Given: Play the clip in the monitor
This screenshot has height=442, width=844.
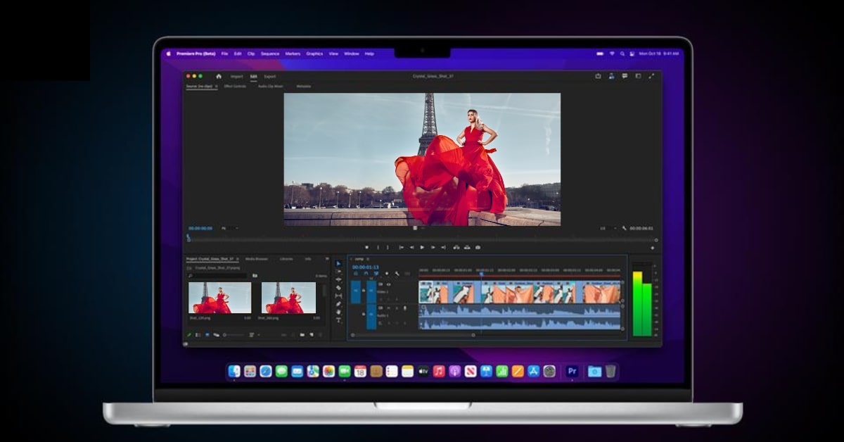Looking at the screenshot, I should pos(422,247).
